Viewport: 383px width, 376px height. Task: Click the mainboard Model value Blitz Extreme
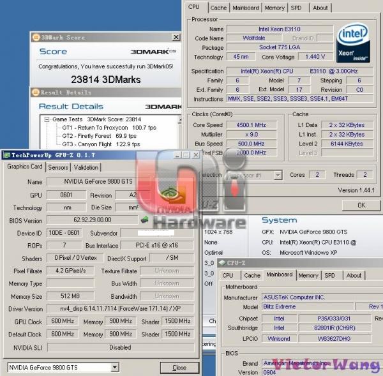pos(308,306)
